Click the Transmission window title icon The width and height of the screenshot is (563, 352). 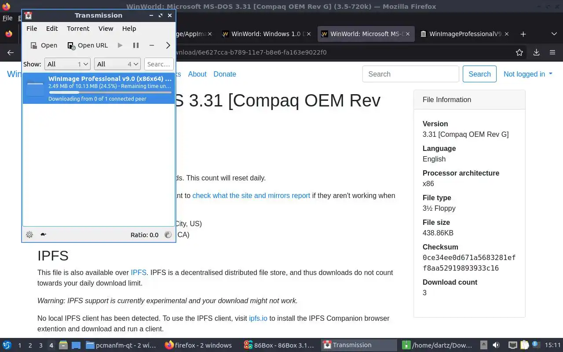point(29,15)
